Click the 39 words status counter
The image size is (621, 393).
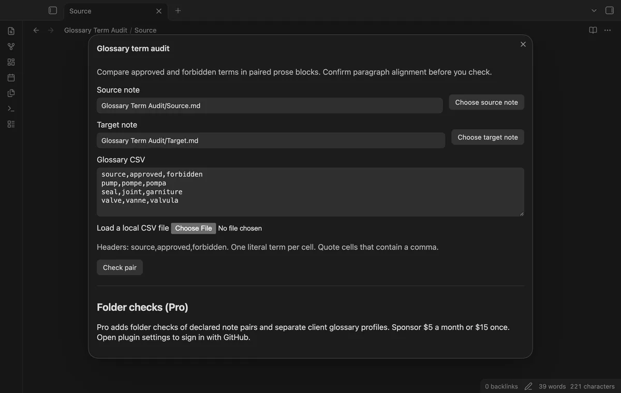pos(552,386)
